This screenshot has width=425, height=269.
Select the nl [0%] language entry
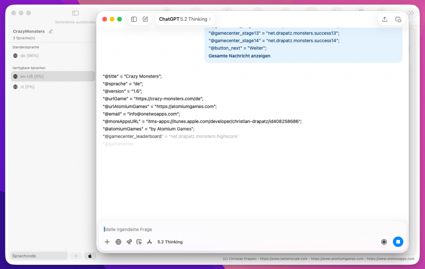pos(27,87)
